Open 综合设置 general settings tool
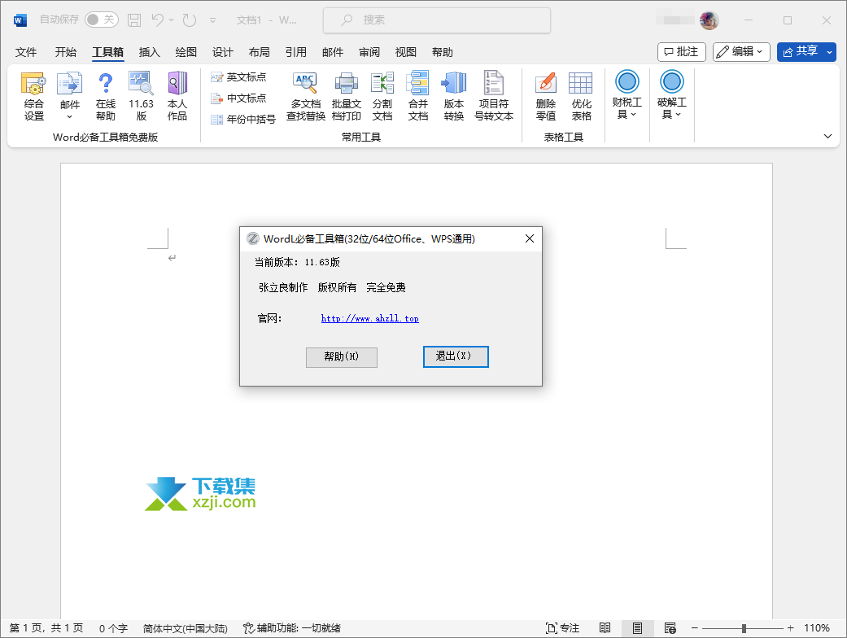Image resolution: width=847 pixels, height=638 pixels. [x=33, y=96]
